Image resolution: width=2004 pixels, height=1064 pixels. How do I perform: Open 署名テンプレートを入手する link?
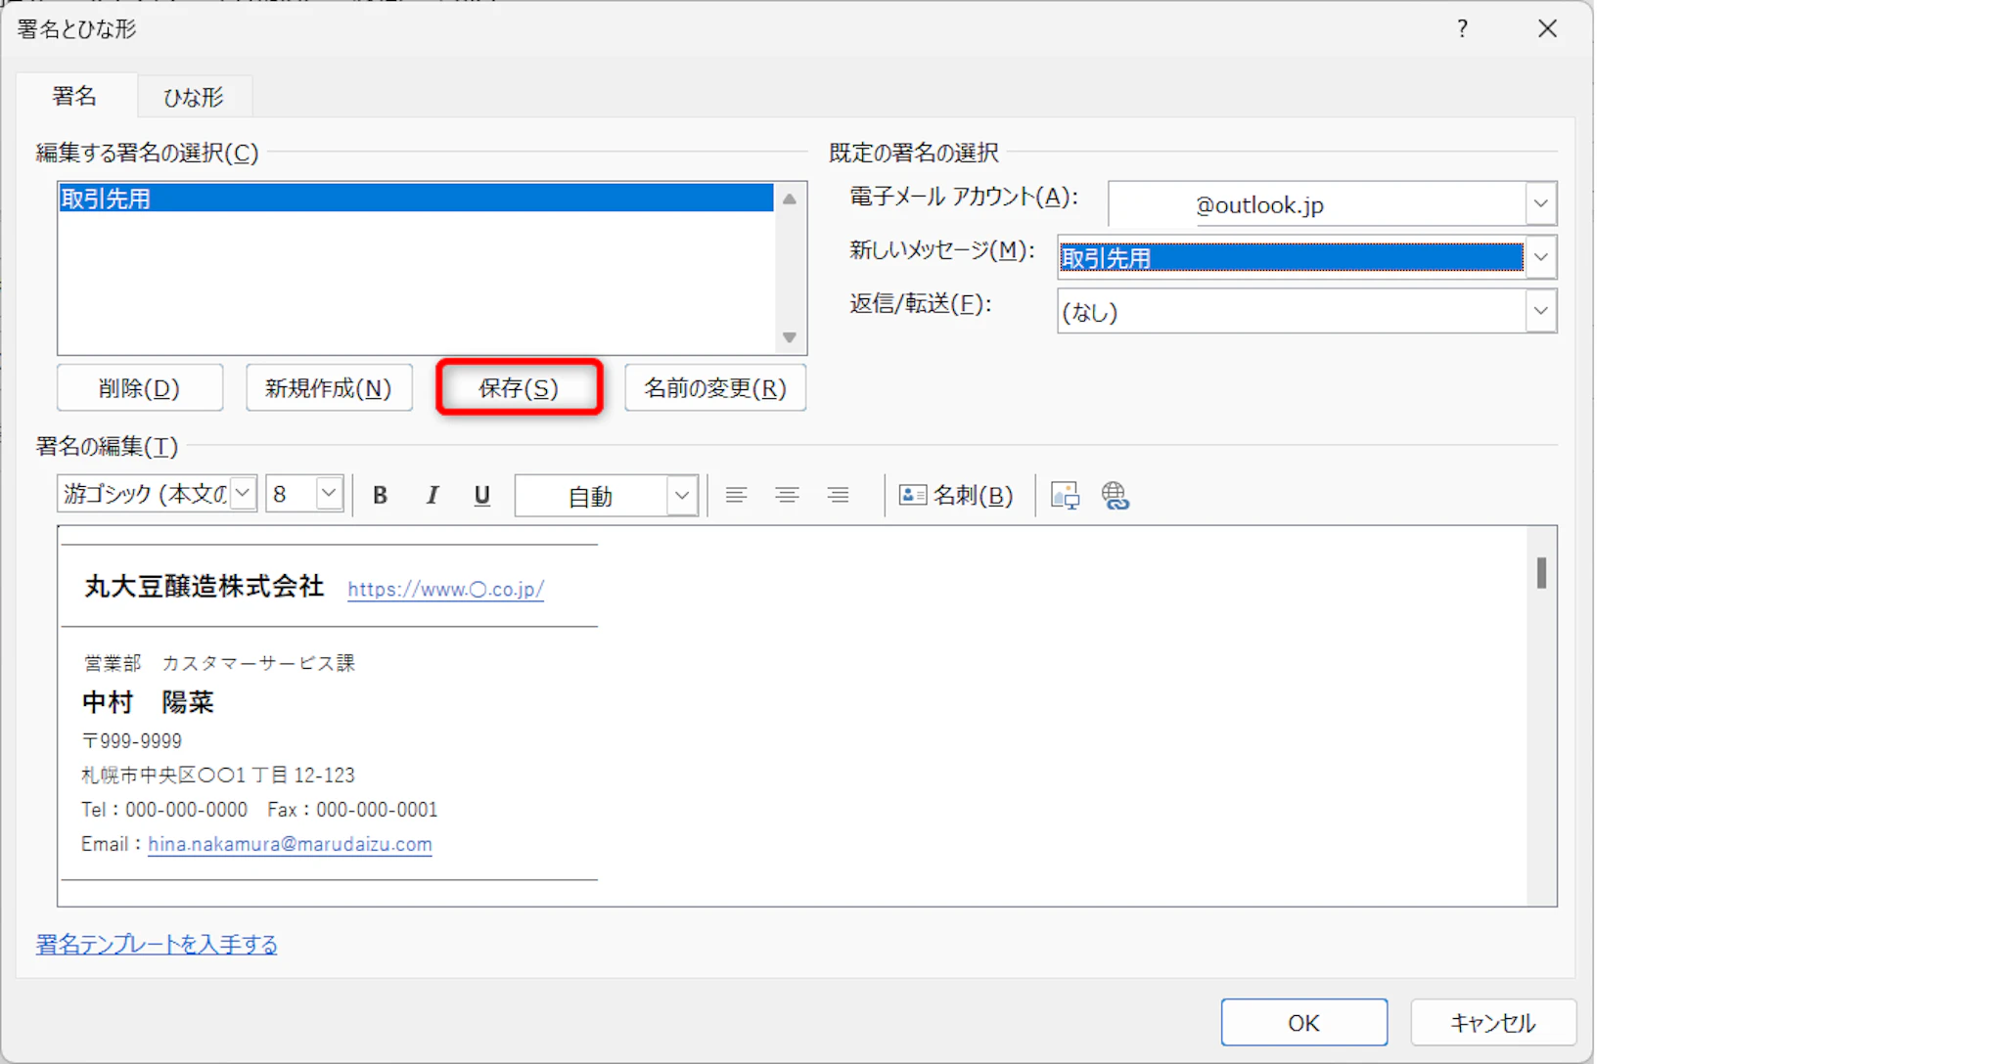click(x=157, y=945)
